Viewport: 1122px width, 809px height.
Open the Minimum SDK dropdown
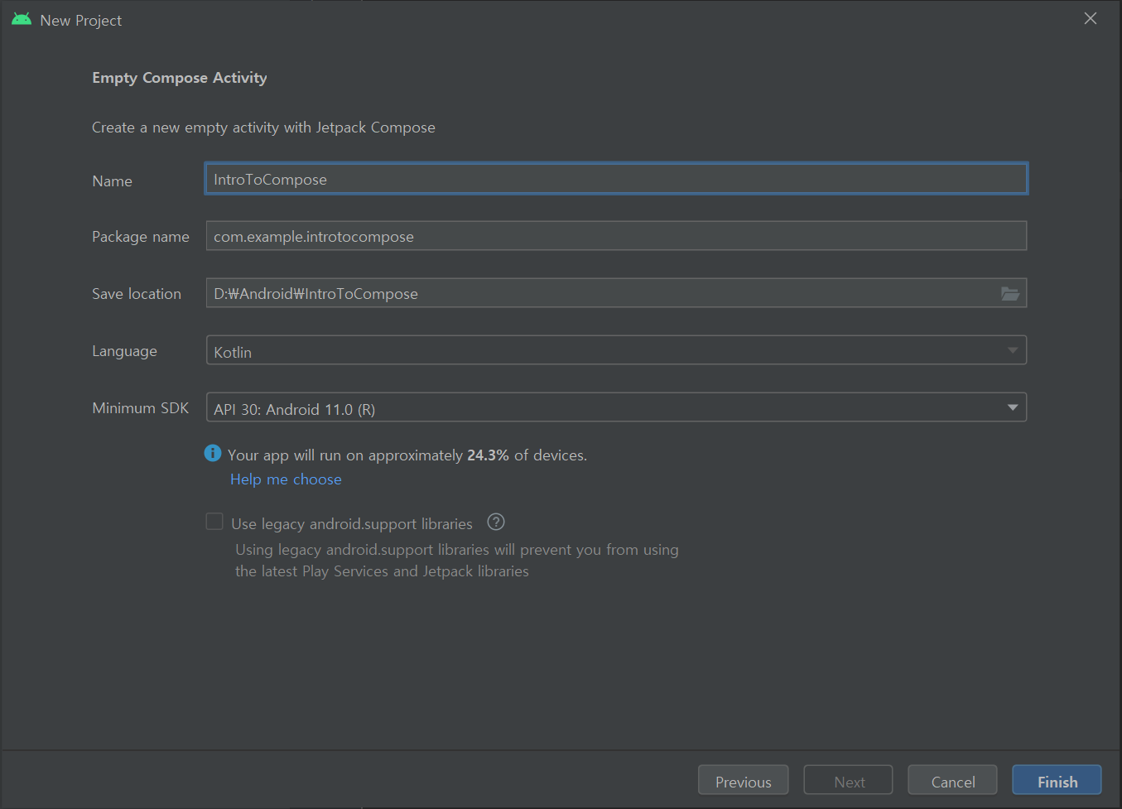[x=616, y=407]
